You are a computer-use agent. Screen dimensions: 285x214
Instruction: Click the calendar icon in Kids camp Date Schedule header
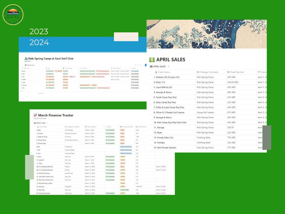(112, 68)
